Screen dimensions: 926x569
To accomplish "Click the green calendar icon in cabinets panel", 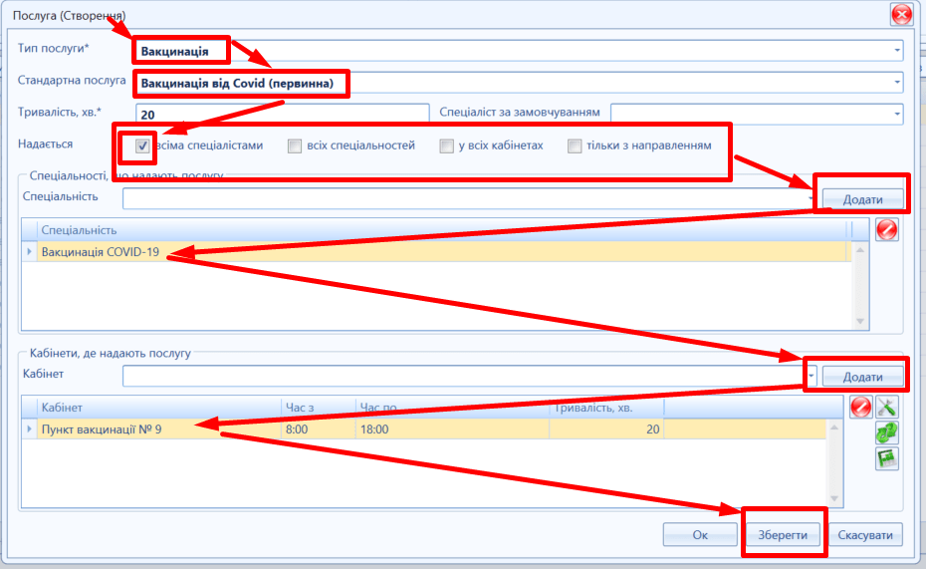I will (x=886, y=458).
